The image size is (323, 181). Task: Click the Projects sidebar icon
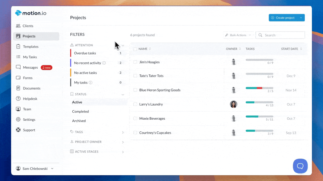pos(18,36)
